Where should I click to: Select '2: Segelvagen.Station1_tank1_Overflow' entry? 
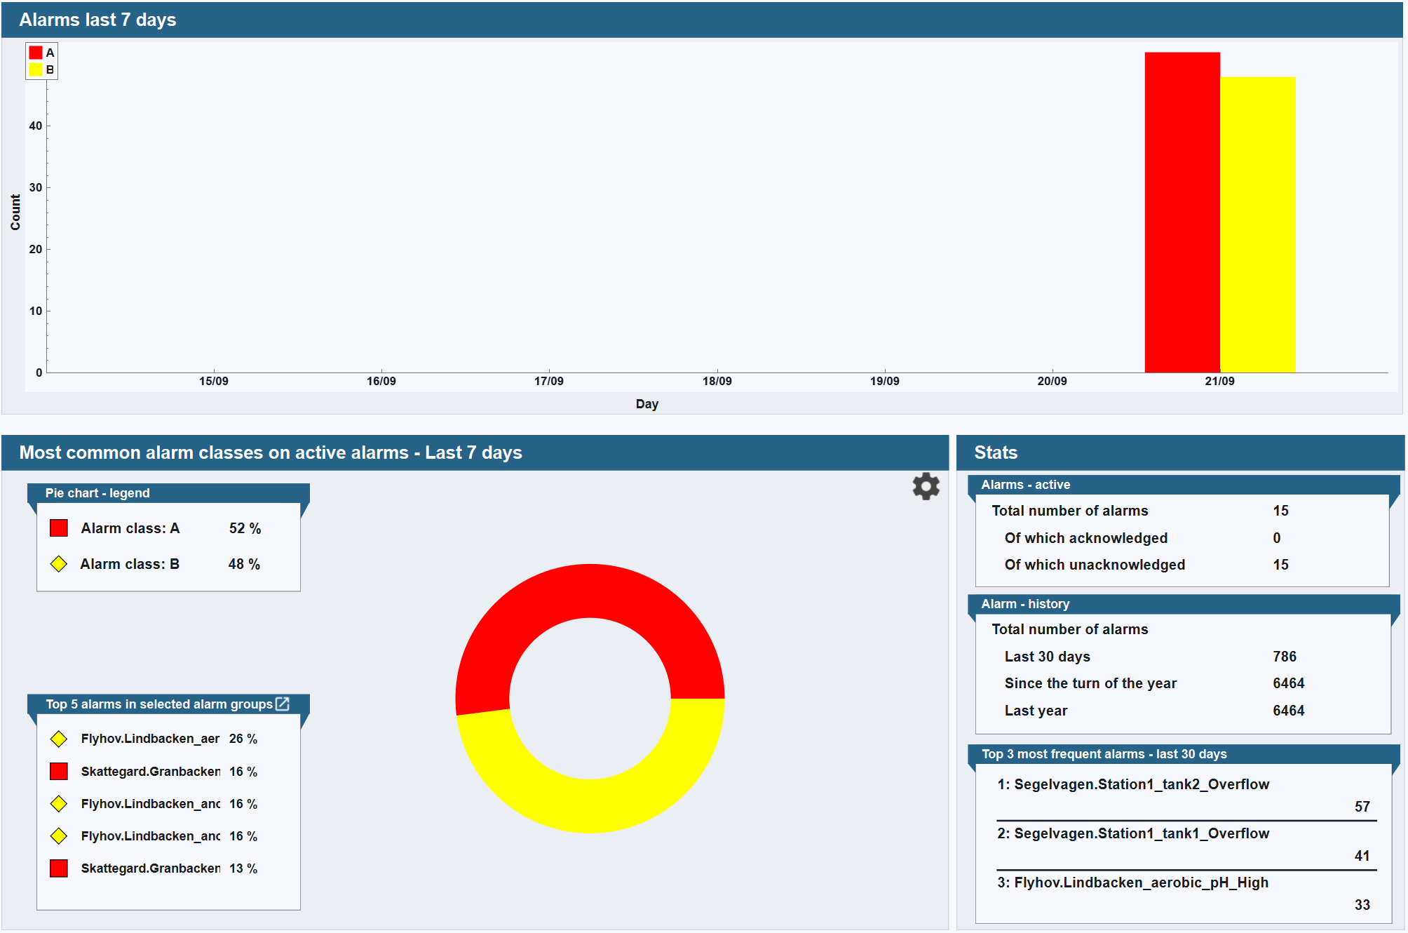[1133, 833]
